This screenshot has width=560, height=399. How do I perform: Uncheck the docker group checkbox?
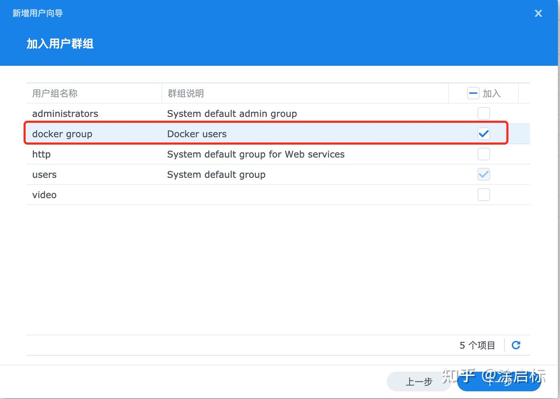[x=483, y=134]
